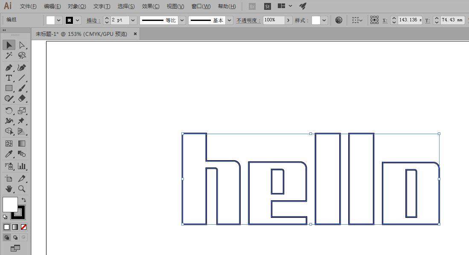Select the Rectangle tool

(9, 88)
